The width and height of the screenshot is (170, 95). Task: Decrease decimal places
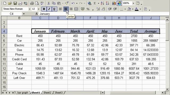103,9
